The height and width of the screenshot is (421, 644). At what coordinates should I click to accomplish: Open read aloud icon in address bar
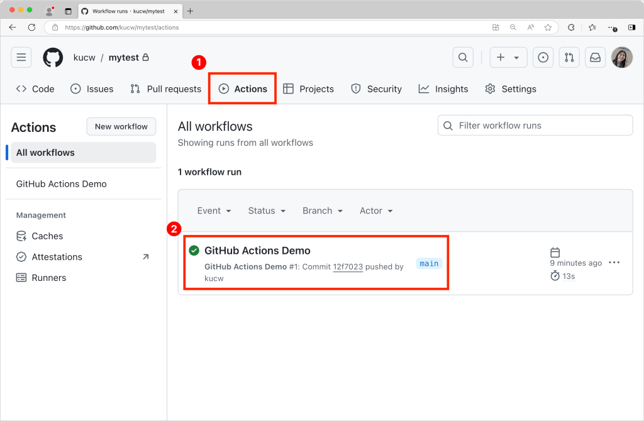pos(531,28)
